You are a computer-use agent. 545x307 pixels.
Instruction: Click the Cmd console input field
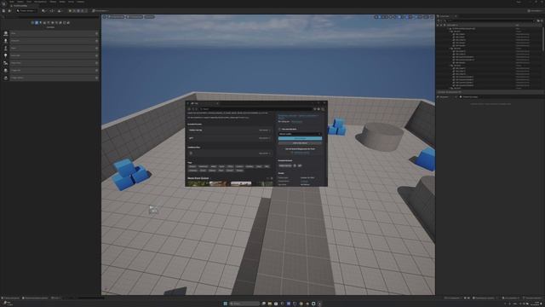[x=83, y=298]
